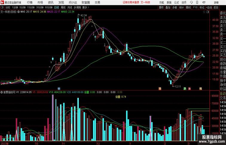
Task: Switch to 月线 monthly period
Action: coord(70,7)
